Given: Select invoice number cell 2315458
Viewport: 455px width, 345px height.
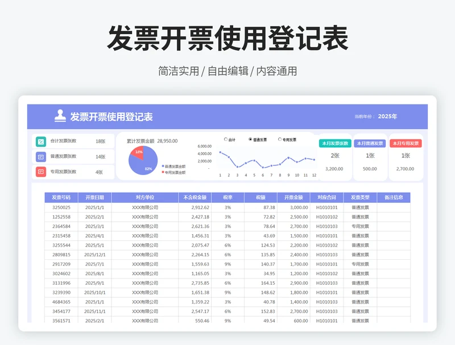Looking at the screenshot, I should pos(61,236).
